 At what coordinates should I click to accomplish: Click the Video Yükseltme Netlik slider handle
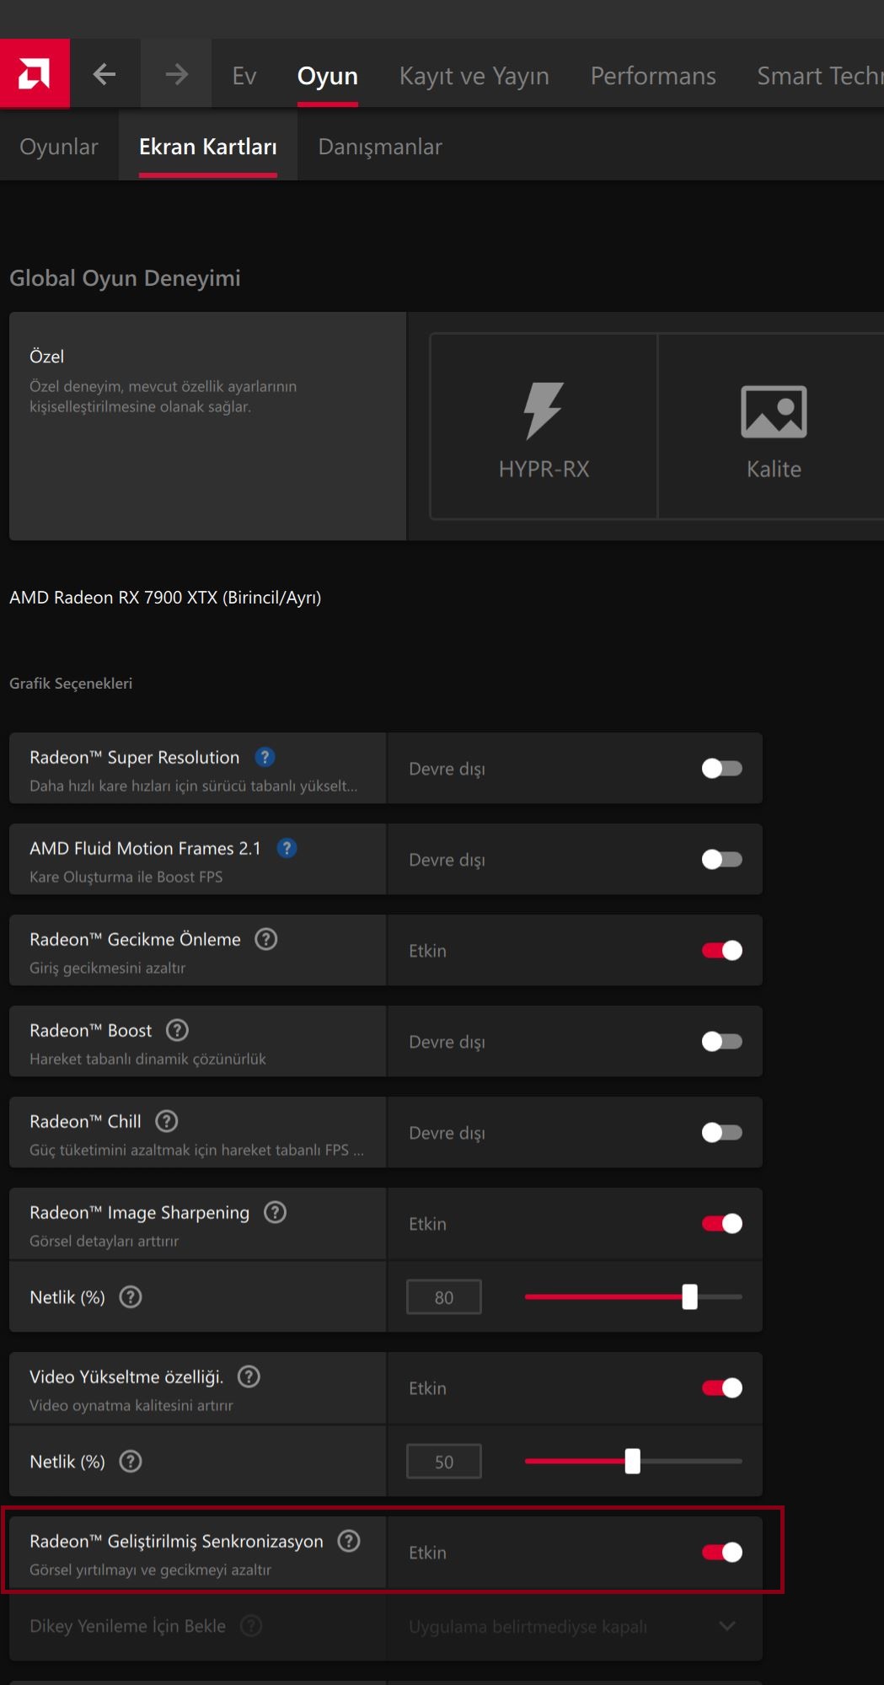(633, 1461)
